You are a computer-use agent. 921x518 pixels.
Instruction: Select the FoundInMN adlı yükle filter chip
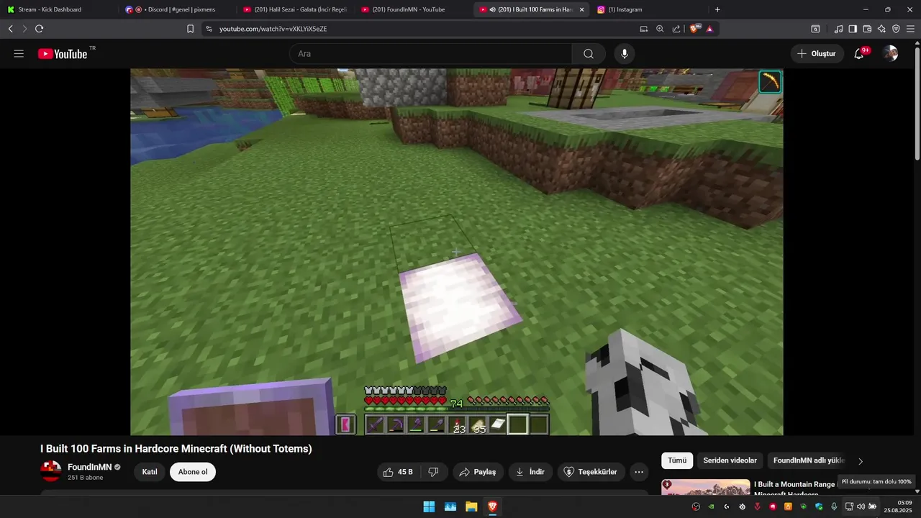point(809,460)
